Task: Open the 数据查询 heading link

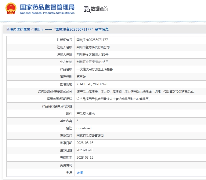Action: click(x=99, y=9)
